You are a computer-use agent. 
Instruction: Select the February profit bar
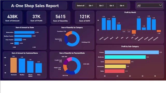[109, 25]
